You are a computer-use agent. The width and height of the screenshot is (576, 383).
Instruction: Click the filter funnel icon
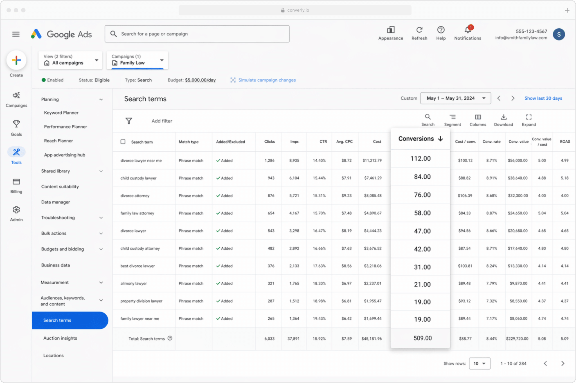[x=129, y=121]
